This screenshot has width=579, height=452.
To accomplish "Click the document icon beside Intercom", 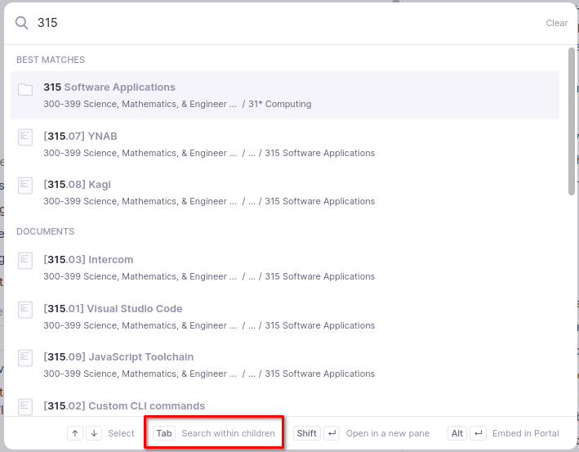I will coord(25,262).
